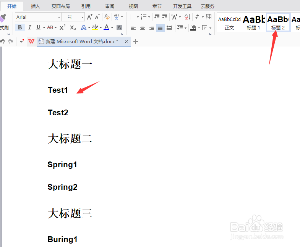Apply Subscript formatting
The width and height of the screenshot is (300, 247).
(x=73, y=28)
